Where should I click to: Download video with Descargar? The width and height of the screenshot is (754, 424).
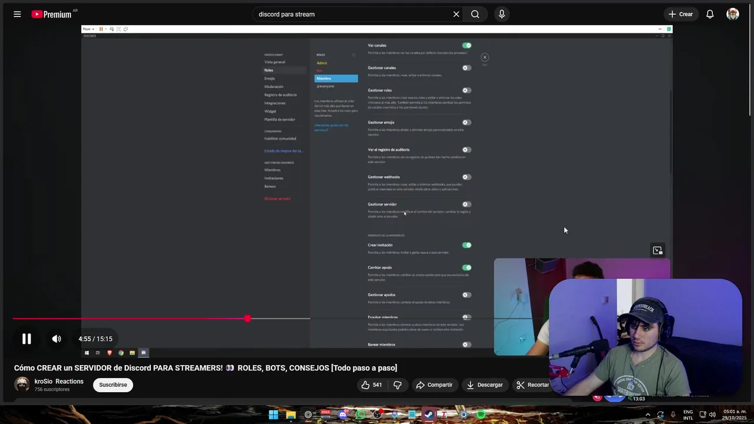click(x=485, y=385)
